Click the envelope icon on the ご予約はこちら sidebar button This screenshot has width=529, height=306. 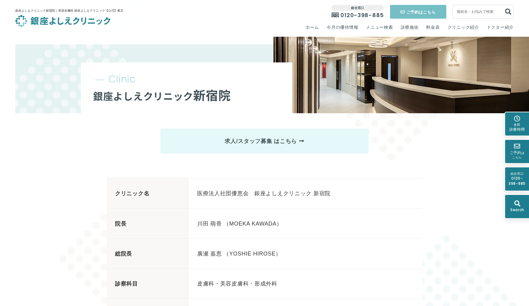click(x=517, y=146)
